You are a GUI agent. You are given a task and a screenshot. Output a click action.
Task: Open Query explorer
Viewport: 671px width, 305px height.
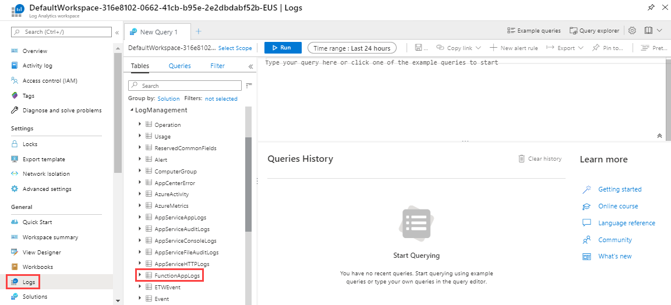click(x=594, y=30)
